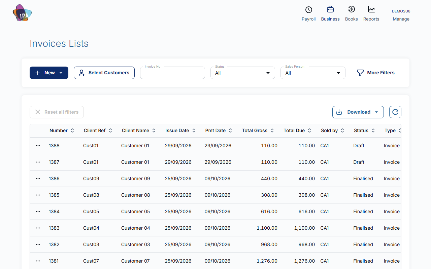Open row actions for invoice 1386
Viewport: 431px width, 269px height.
pos(38,179)
